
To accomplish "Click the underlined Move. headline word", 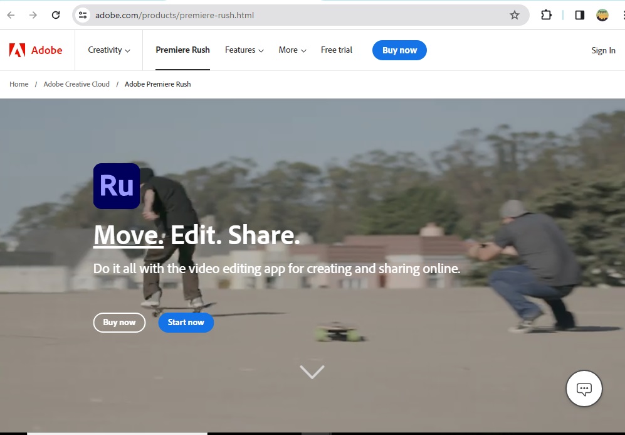I will pyautogui.click(x=129, y=235).
